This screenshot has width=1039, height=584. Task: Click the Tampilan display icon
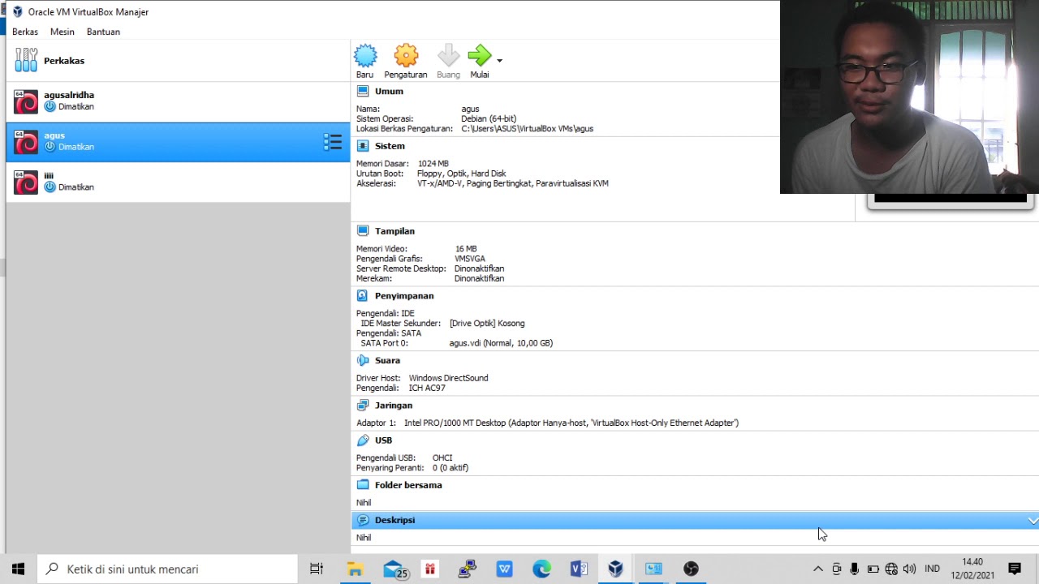[362, 231]
